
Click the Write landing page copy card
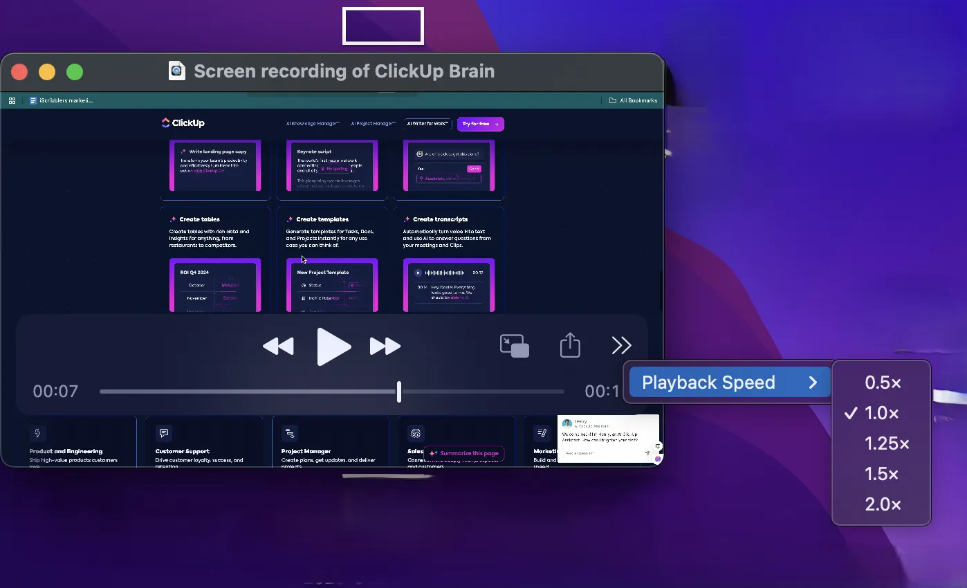215,166
